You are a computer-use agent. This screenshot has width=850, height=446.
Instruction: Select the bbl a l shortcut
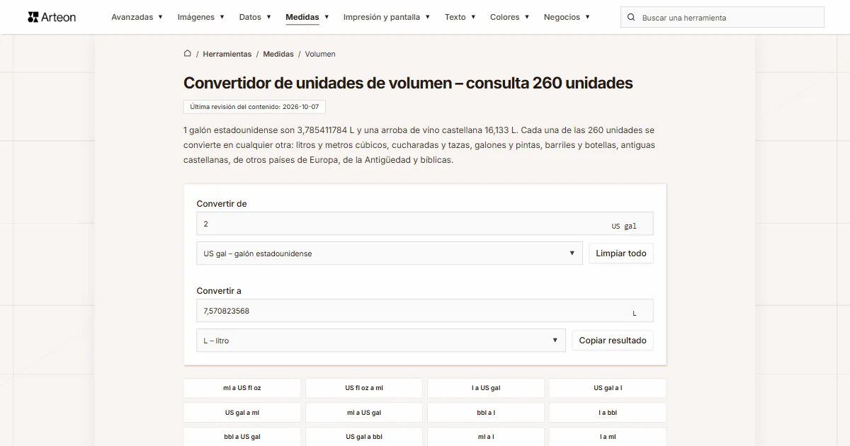(486, 413)
